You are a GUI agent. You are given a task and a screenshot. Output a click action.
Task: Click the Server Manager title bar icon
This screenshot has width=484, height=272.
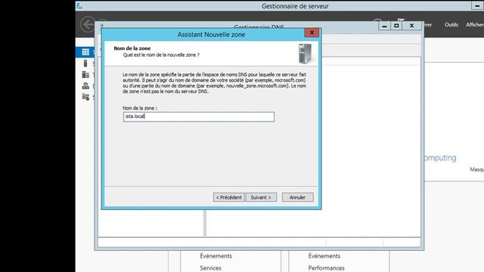(79, 6)
